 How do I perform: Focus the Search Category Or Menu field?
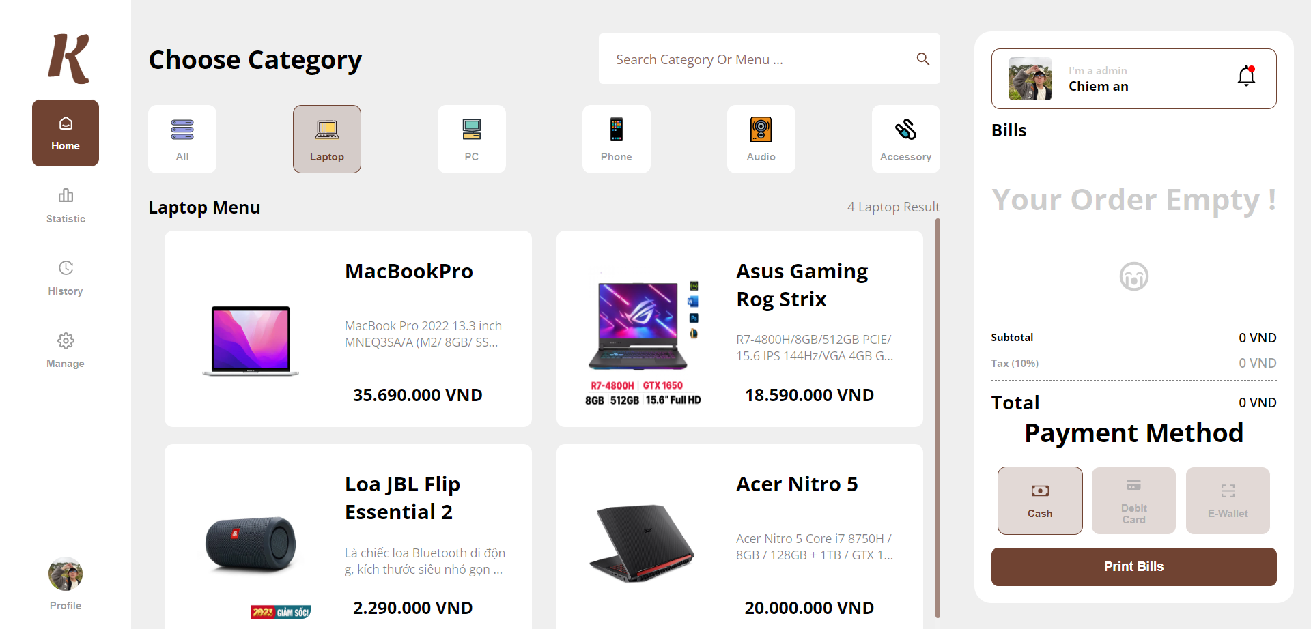[x=769, y=59]
